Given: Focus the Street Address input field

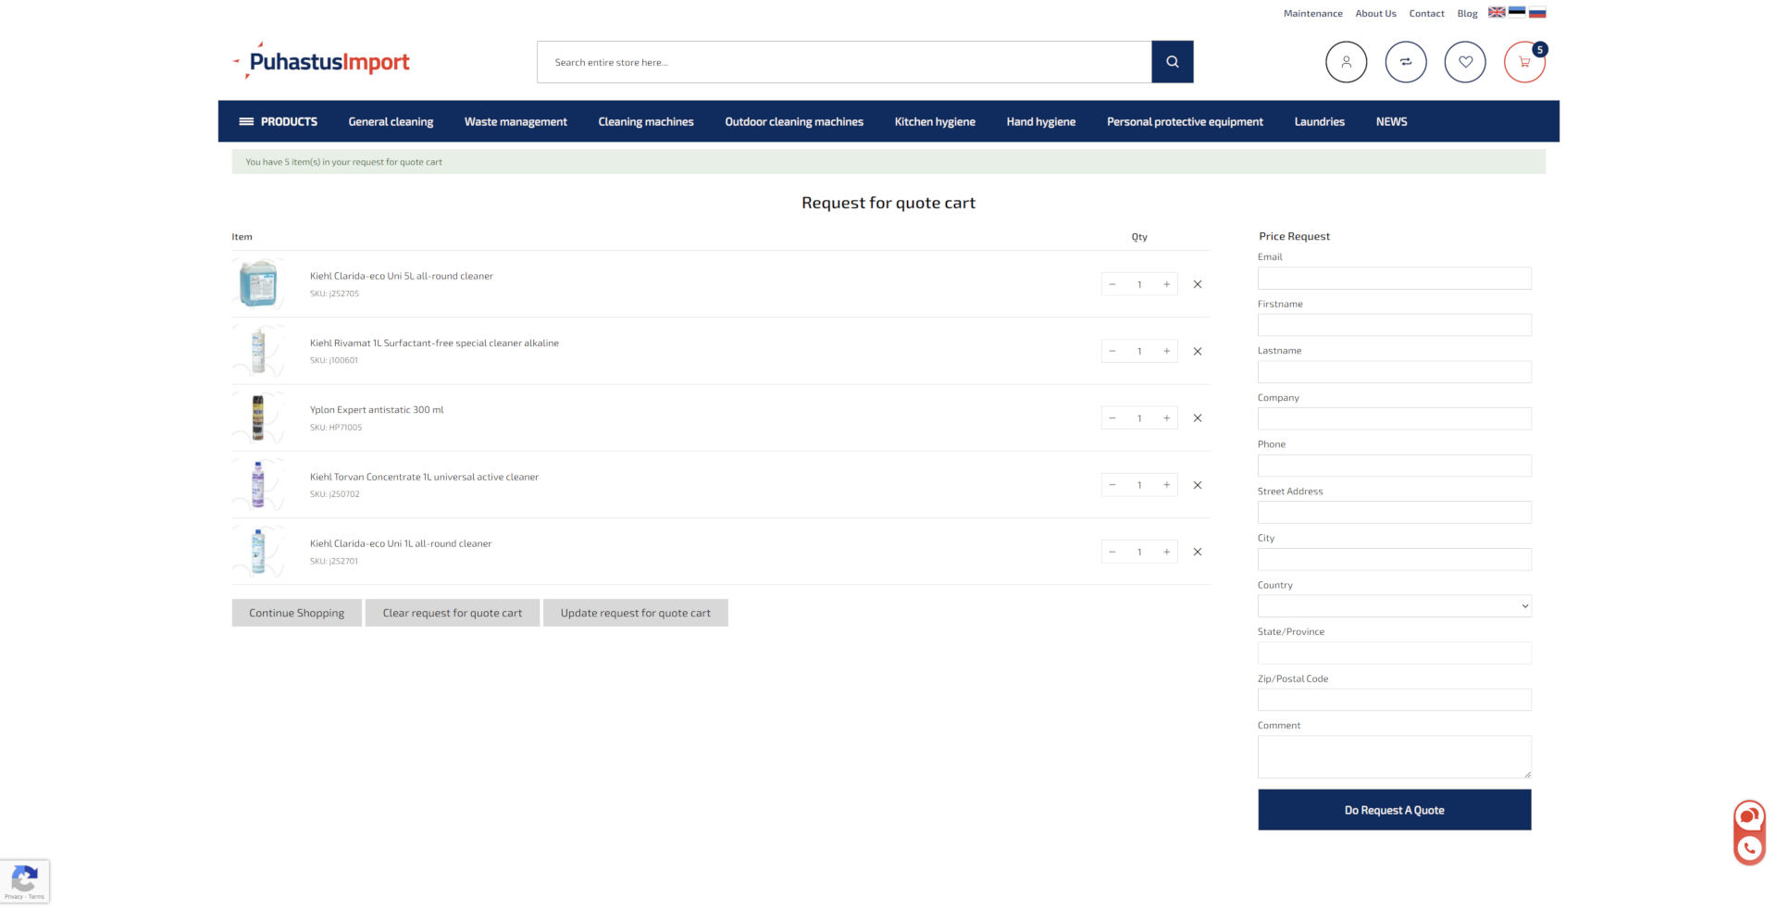Looking at the screenshot, I should tap(1394, 512).
